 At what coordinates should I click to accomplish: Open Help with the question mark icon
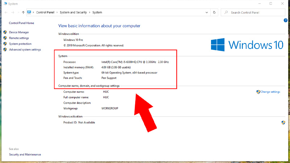click(x=286, y=21)
